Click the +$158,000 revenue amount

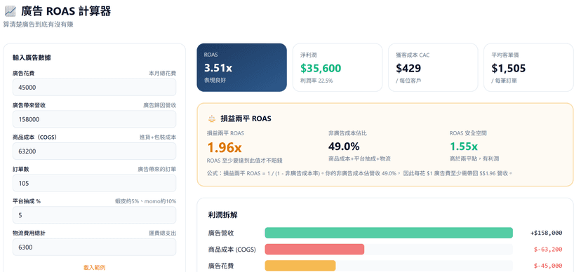[546, 233]
